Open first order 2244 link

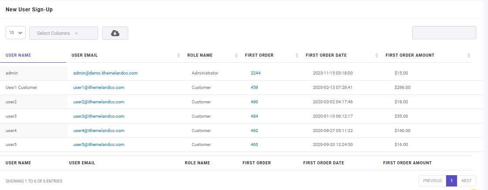coord(256,73)
